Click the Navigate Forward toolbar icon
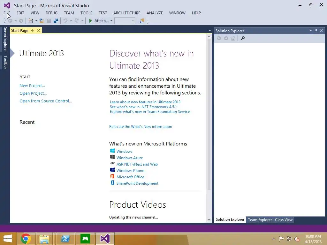The height and width of the screenshot is (245, 327). 21,21
